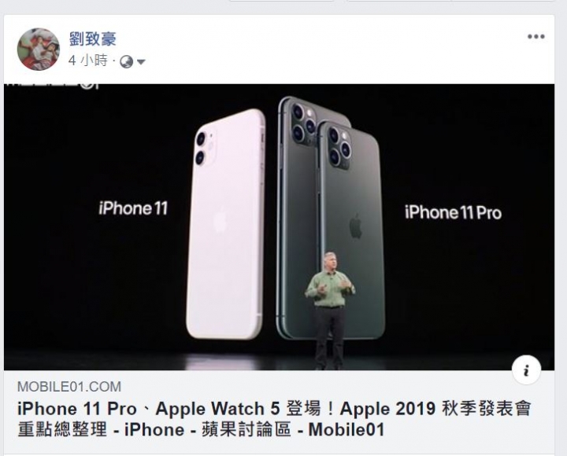The image size is (567, 456).
Task: Click the "iPhone 11 Pro" label in the image
Action: [x=453, y=212]
